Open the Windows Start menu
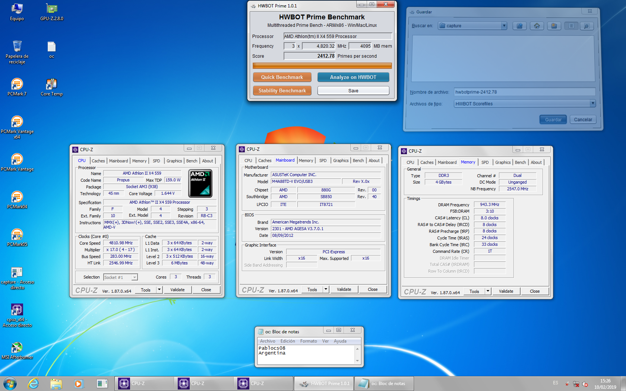 click(x=10, y=384)
